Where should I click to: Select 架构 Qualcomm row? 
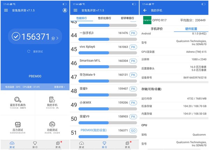click(x=174, y=135)
